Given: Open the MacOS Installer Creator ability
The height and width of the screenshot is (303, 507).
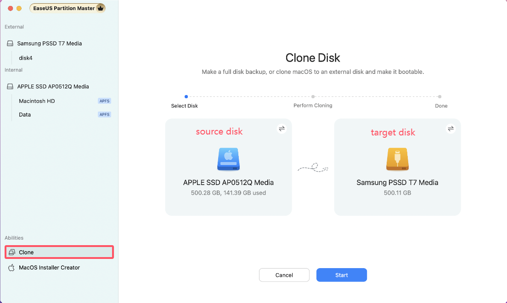Looking at the screenshot, I should click(50, 268).
